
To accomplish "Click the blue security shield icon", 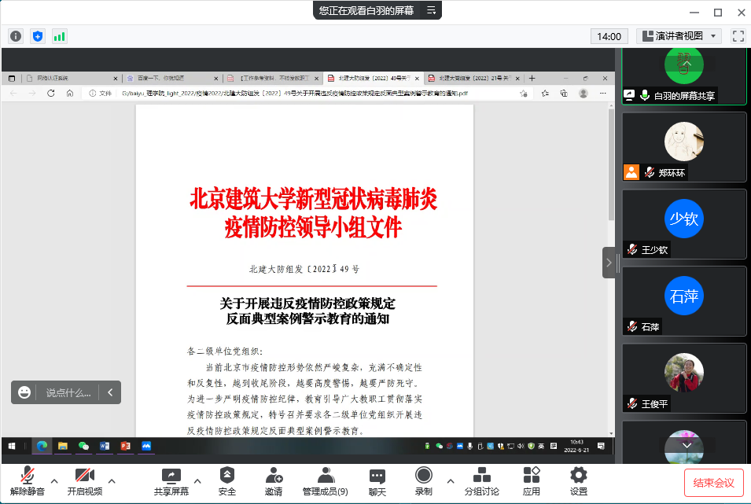I will click(38, 36).
